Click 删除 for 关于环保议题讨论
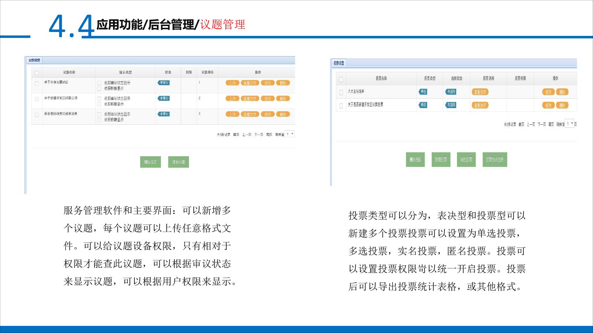This screenshot has width=593, height=333. tap(283, 83)
